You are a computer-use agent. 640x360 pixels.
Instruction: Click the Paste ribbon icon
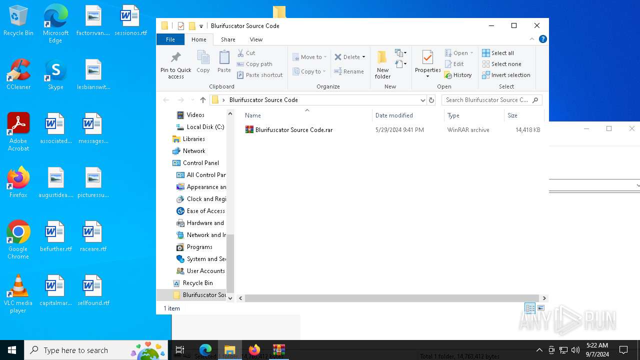pyautogui.click(x=224, y=62)
